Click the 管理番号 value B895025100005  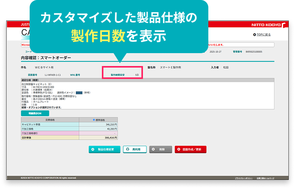(x=254, y=52)
